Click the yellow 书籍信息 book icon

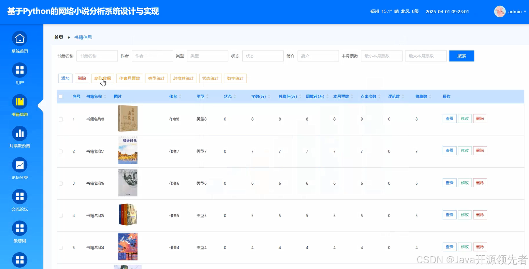tap(19, 101)
